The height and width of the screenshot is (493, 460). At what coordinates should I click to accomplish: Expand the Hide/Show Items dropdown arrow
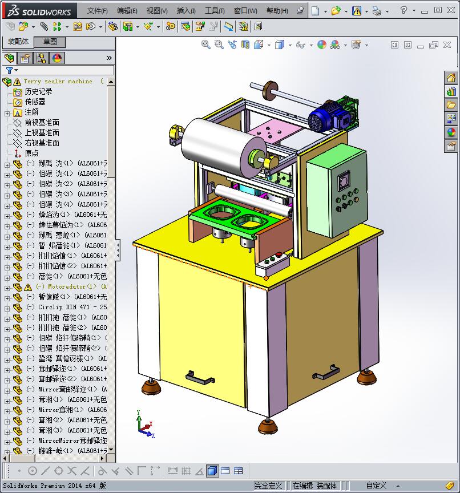pos(311,45)
